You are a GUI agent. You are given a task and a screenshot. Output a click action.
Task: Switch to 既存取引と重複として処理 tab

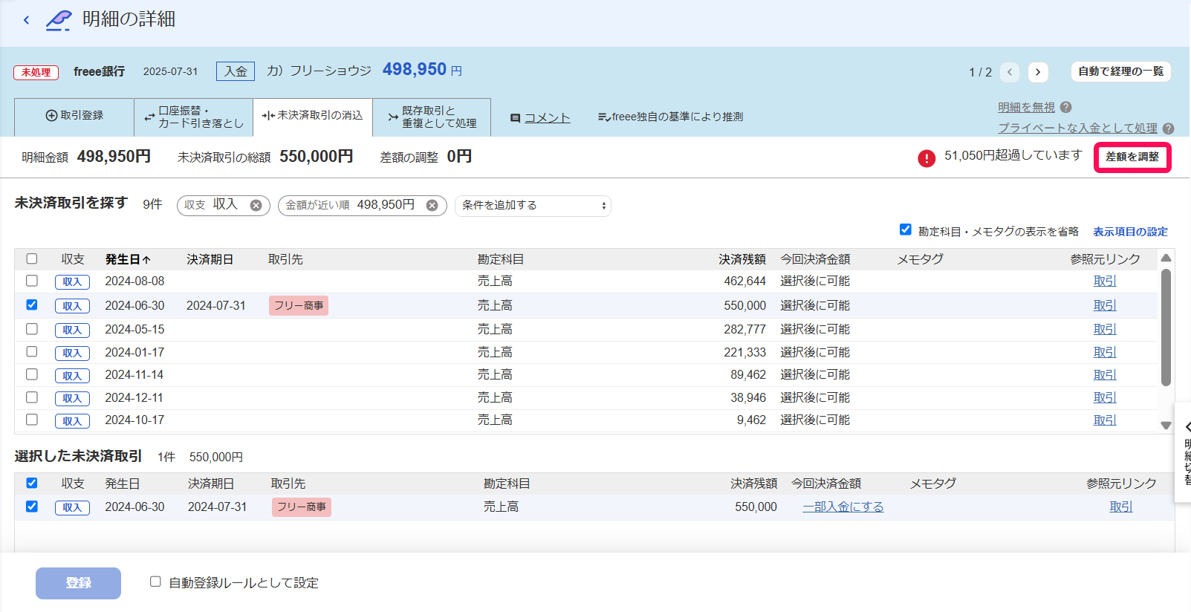432,117
